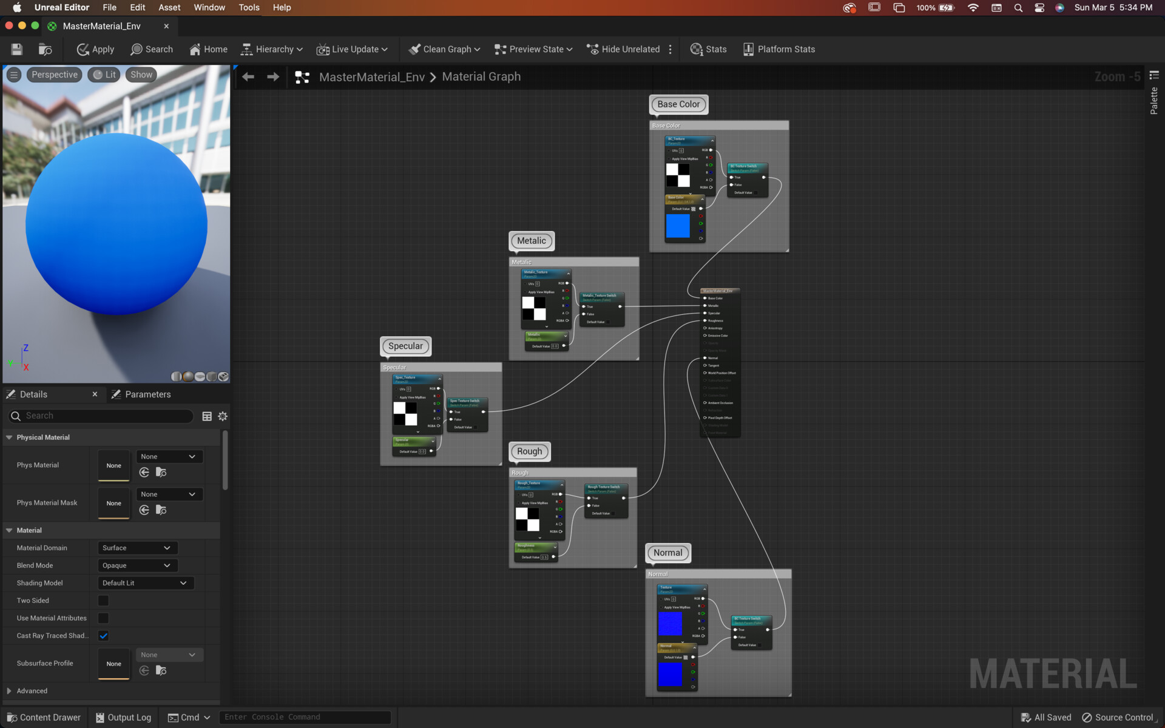Image resolution: width=1165 pixels, height=728 pixels.
Task: Click the Details settings gear icon
Action: point(223,416)
